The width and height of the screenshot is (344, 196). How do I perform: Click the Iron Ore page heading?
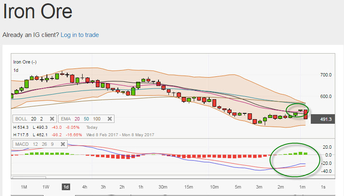click(x=37, y=11)
